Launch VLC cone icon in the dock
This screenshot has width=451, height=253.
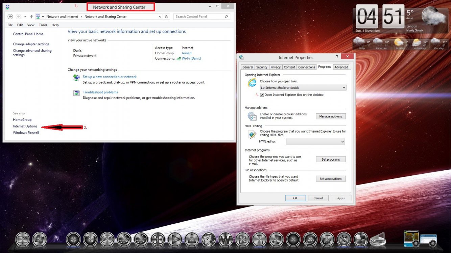pos(192,239)
